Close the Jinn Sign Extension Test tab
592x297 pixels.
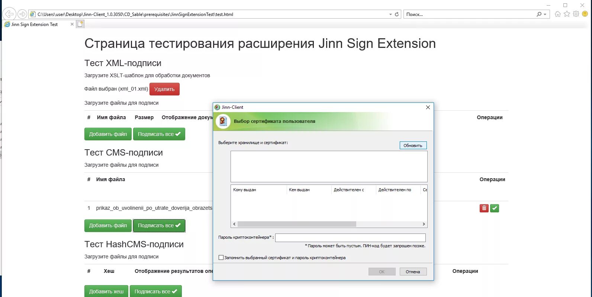click(x=72, y=24)
